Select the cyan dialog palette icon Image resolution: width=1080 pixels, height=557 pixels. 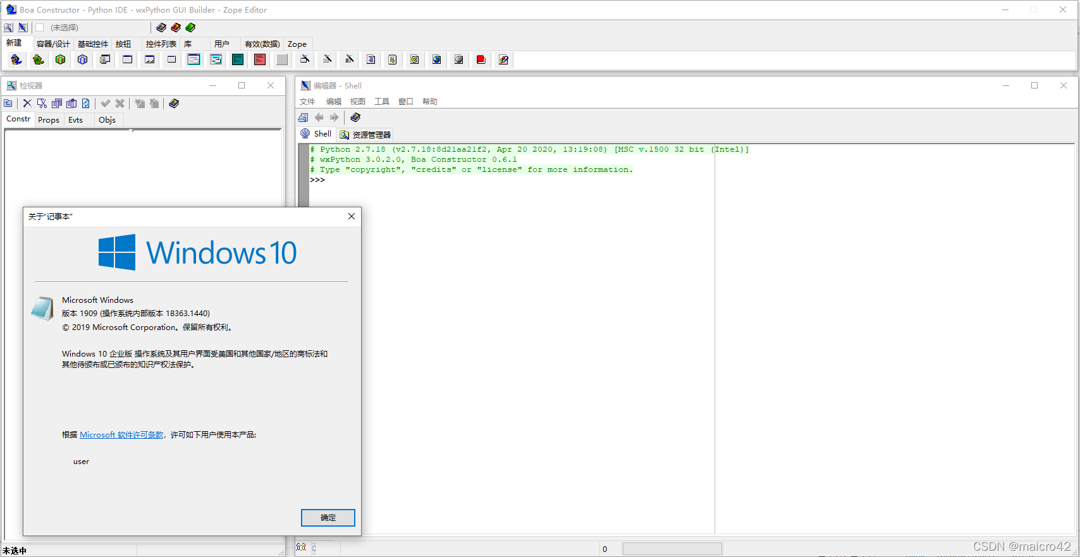tap(216, 59)
